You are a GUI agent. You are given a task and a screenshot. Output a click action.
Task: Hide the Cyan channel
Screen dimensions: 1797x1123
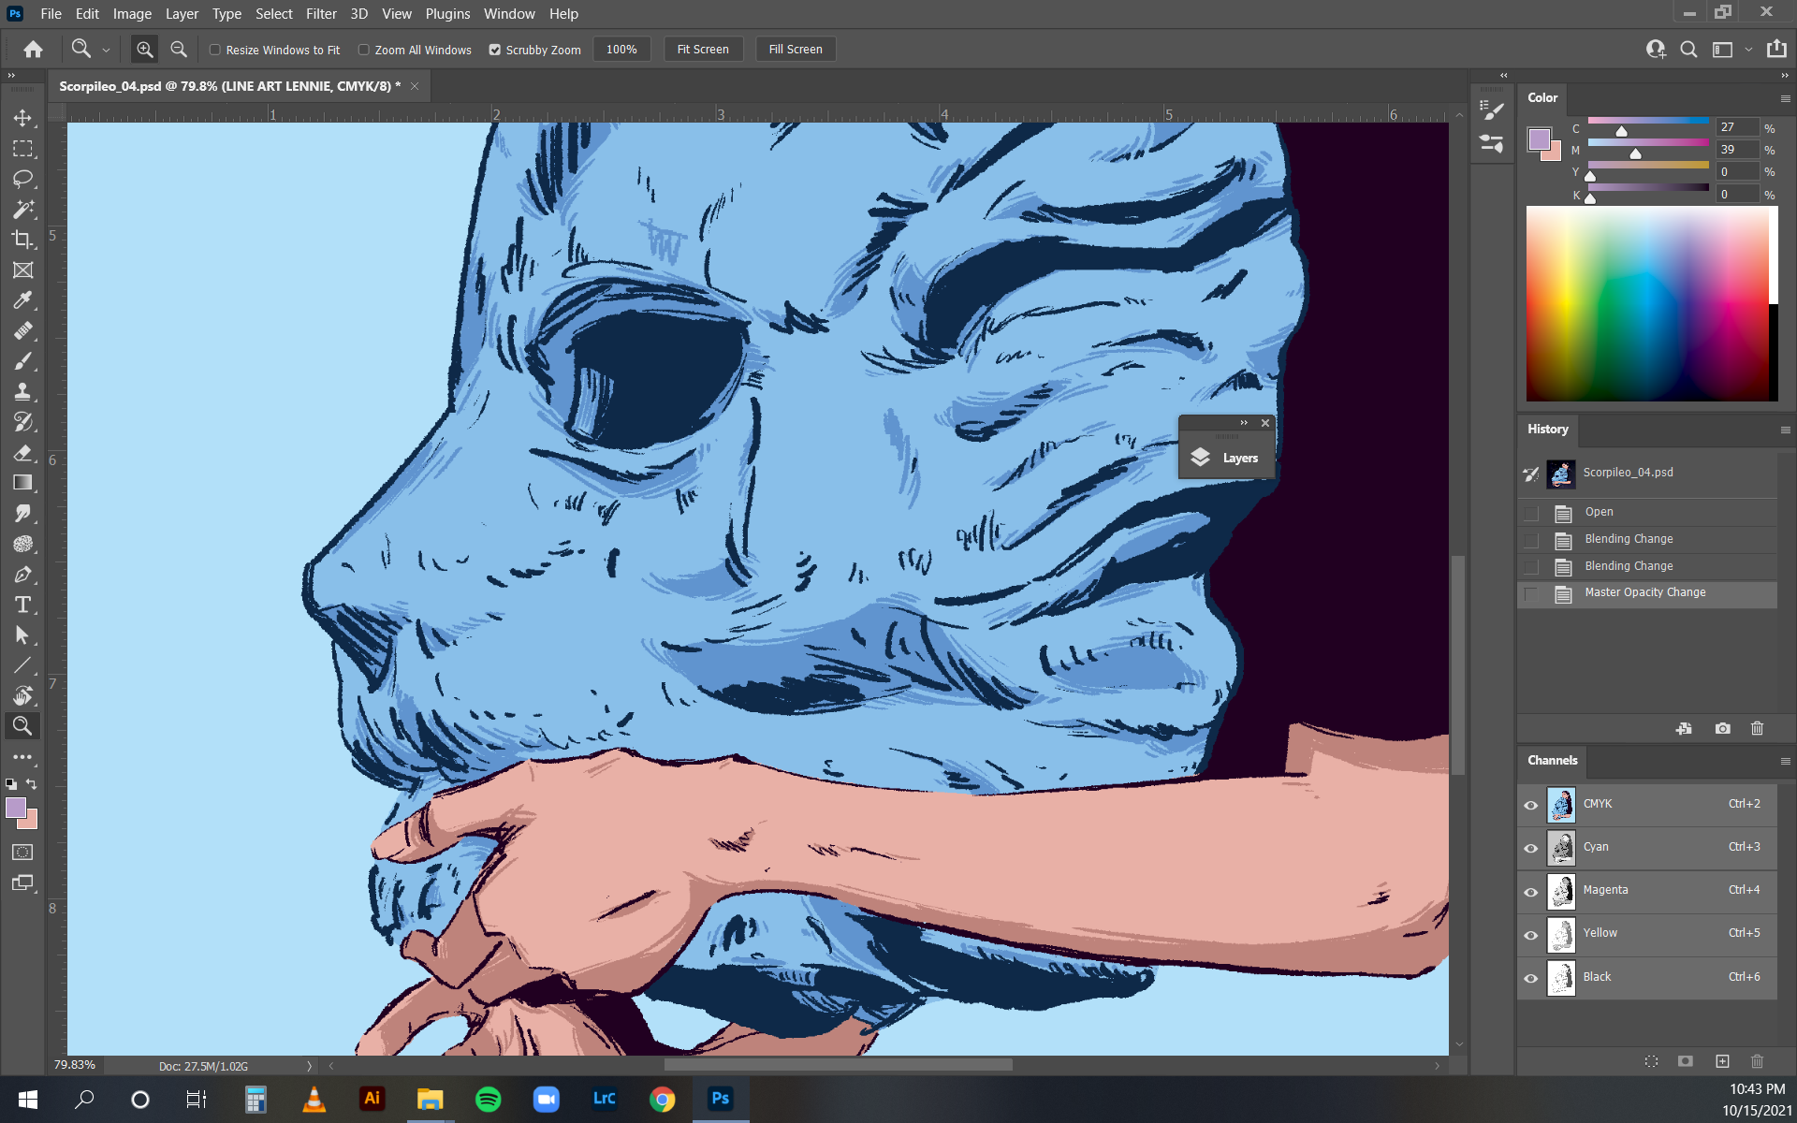click(x=1531, y=848)
